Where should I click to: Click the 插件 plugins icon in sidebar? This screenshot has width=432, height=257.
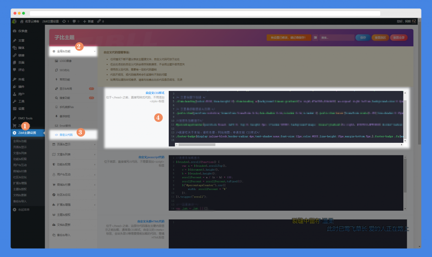pyautogui.click(x=15, y=86)
